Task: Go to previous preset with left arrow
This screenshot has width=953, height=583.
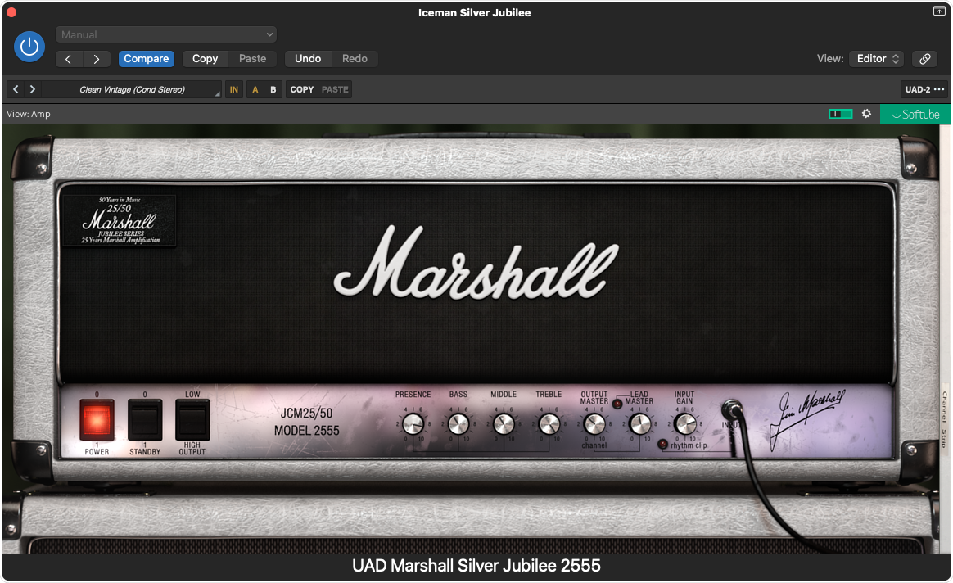Action: tap(69, 59)
